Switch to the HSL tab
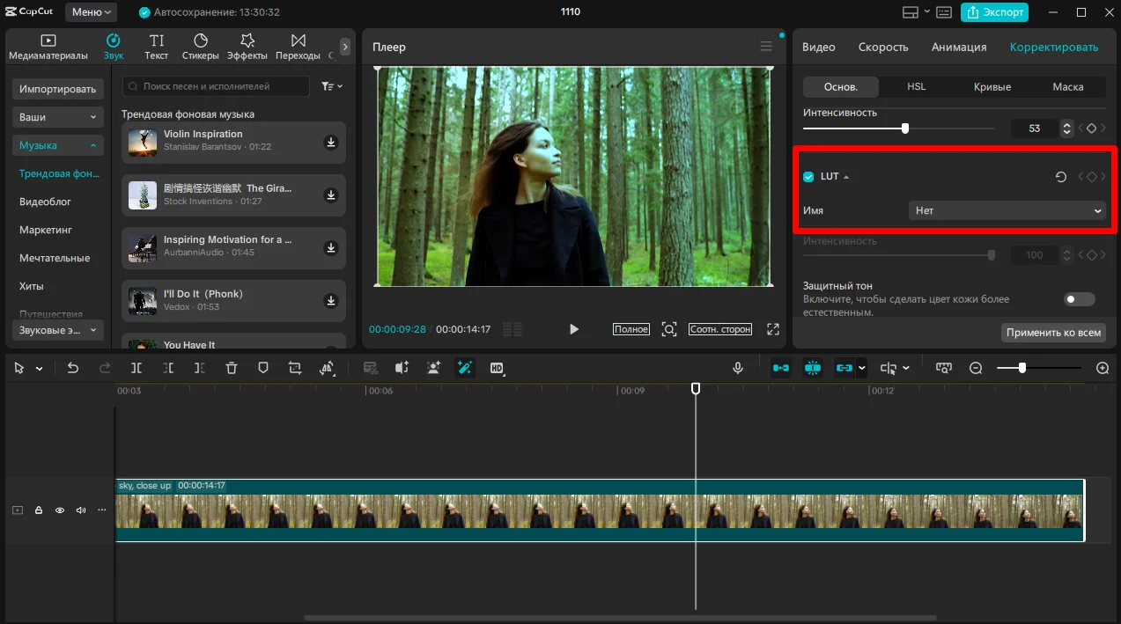 point(916,87)
